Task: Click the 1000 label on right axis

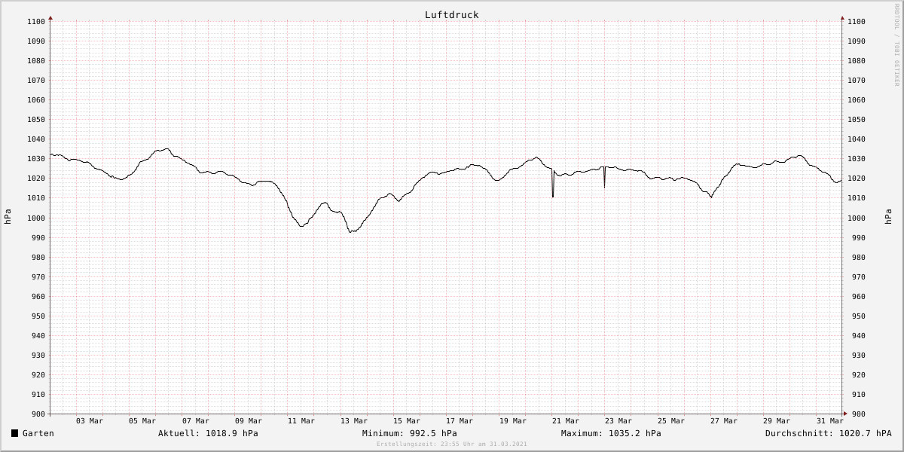Action: click(x=856, y=218)
